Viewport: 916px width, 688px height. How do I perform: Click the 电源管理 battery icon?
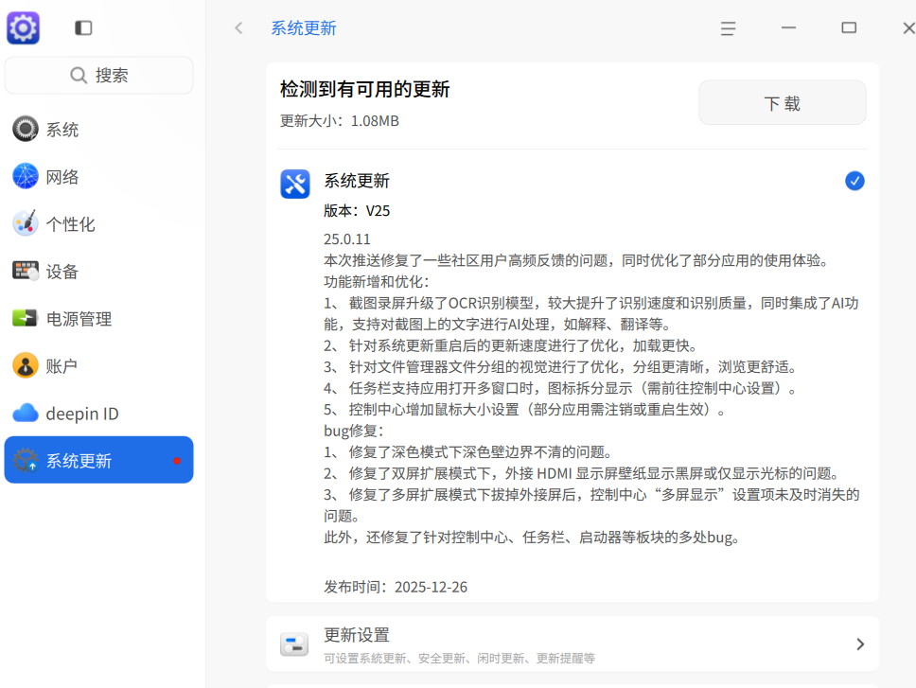26,318
